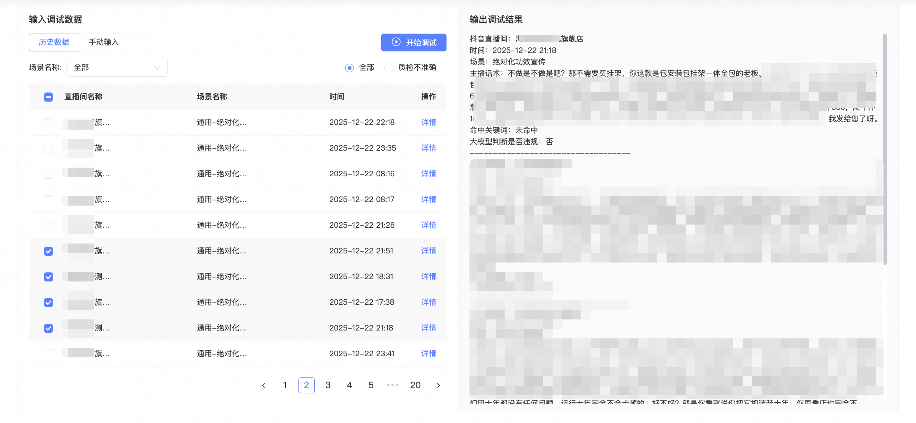Check the row dated 2025-12-22 08:17
916x423 pixels.
(x=48, y=200)
